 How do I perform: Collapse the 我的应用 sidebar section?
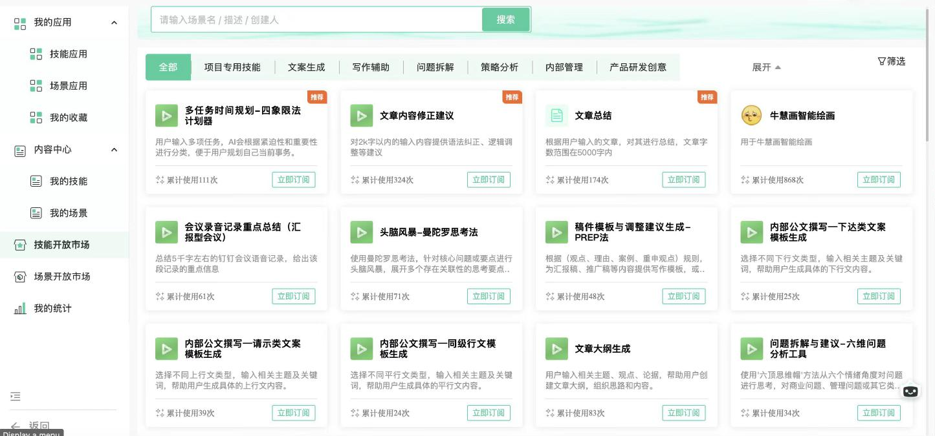click(114, 23)
